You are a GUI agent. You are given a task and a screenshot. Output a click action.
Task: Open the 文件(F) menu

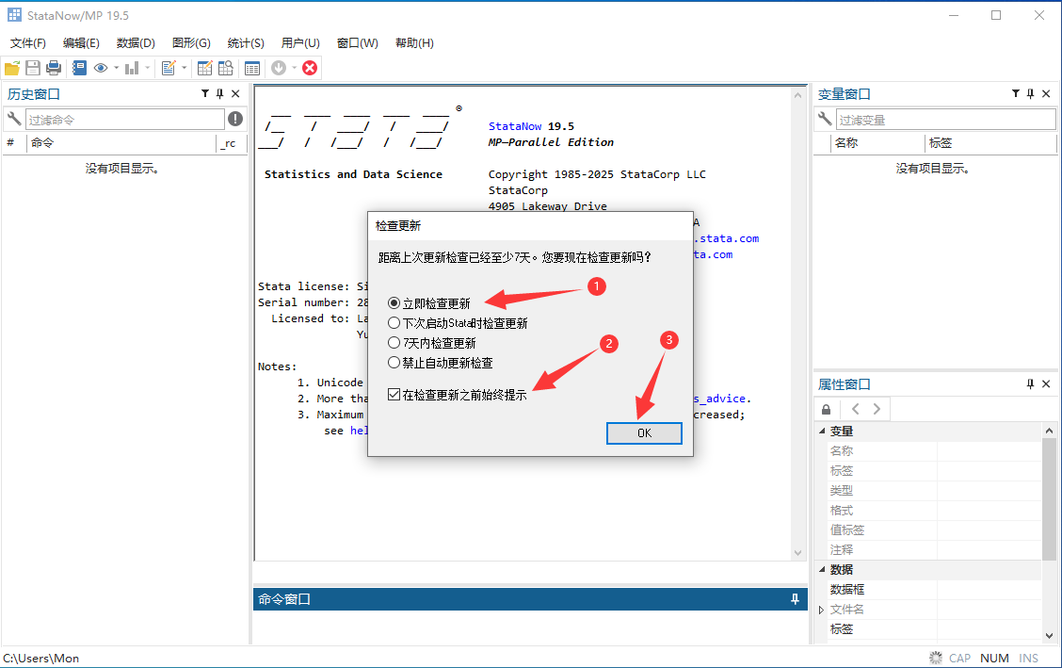(x=27, y=42)
